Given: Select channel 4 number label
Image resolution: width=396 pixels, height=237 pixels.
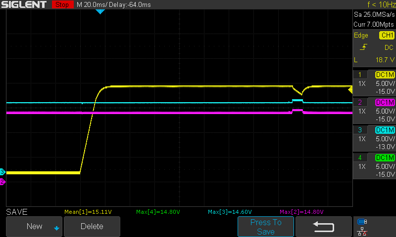Looking at the screenshot, I should click(x=360, y=158).
